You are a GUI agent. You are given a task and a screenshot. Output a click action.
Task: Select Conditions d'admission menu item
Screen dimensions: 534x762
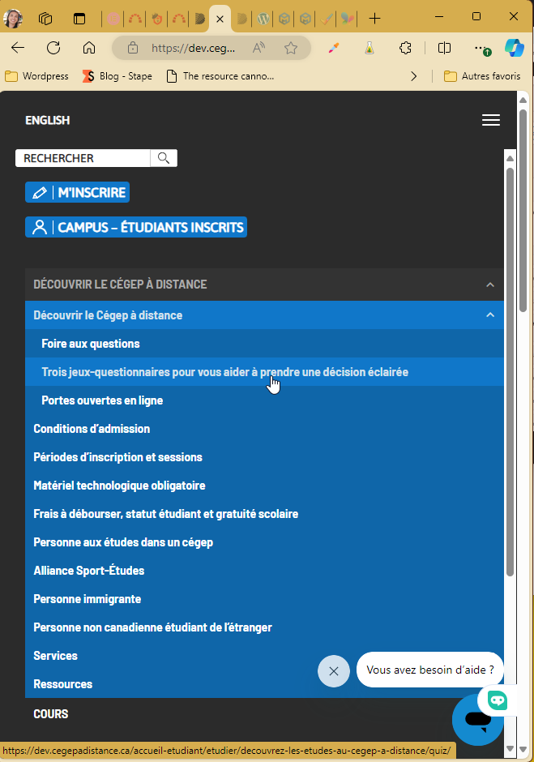[x=92, y=429]
